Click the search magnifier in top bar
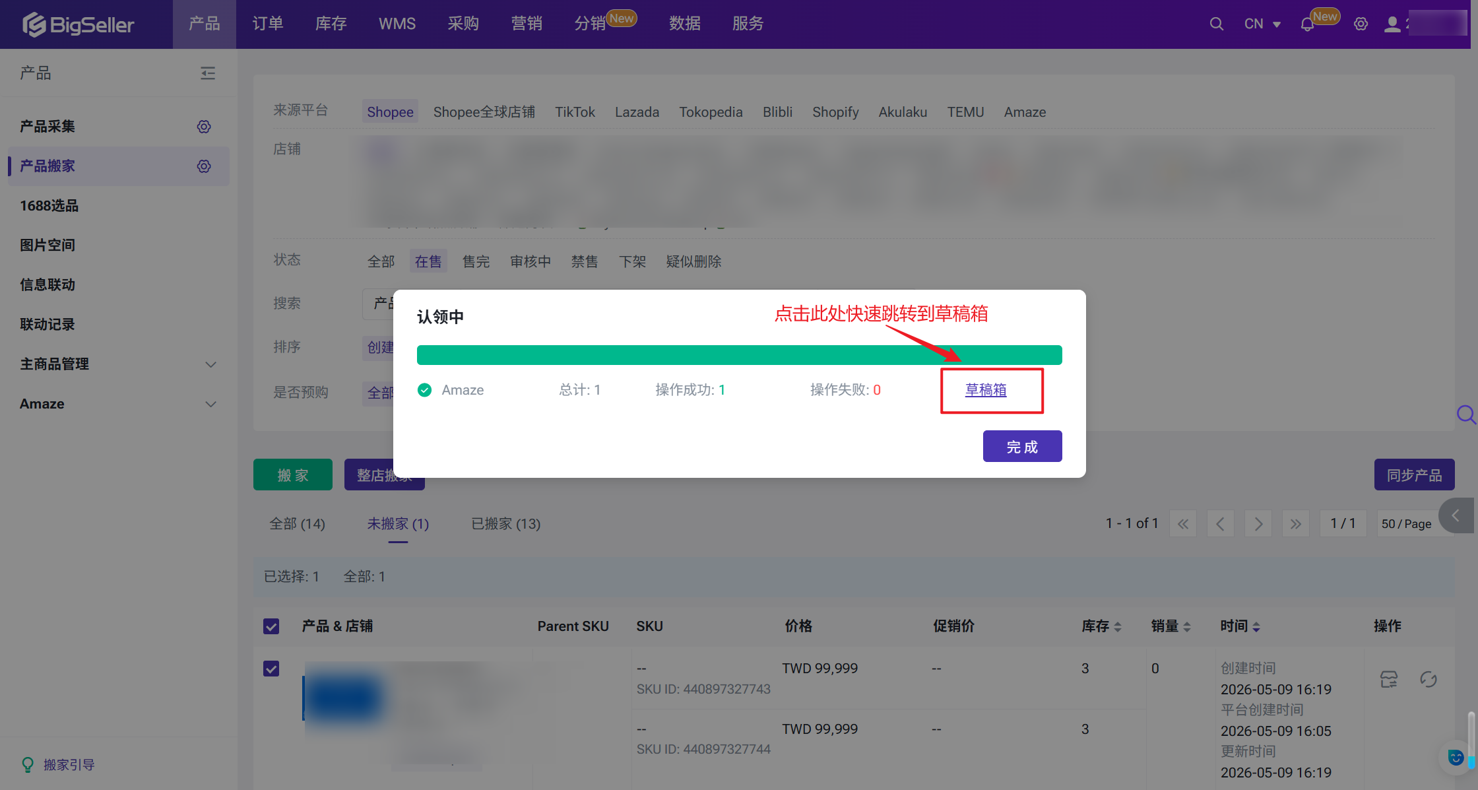The width and height of the screenshot is (1478, 790). pos(1216,24)
